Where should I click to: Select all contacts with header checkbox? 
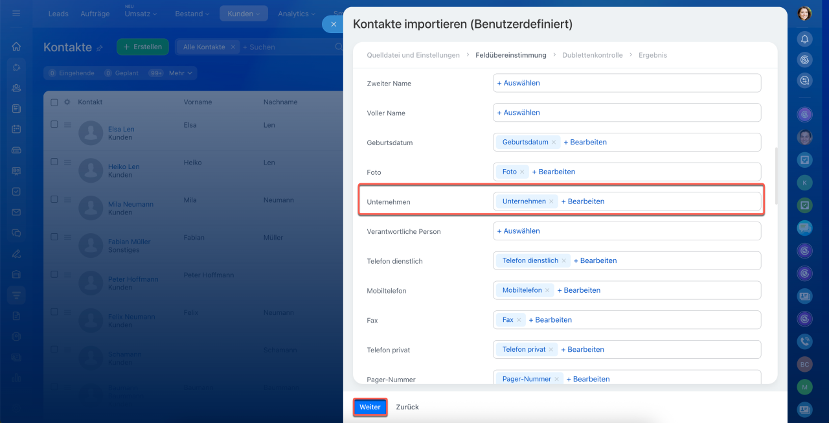tap(54, 102)
